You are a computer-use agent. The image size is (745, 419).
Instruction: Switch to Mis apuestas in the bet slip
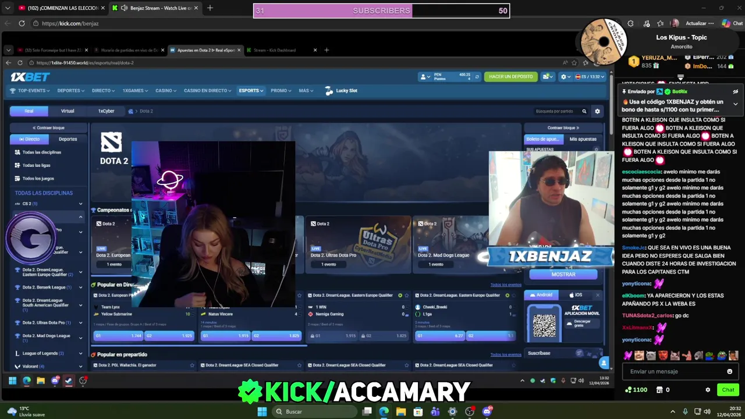click(583, 139)
